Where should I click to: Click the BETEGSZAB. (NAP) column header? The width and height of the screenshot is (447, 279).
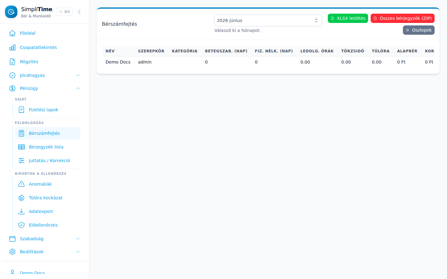(x=226, y=51)
